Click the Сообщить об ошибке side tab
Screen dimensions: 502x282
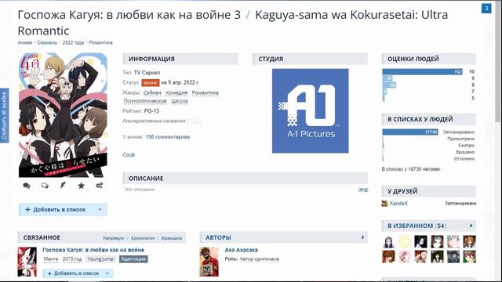click(4, 115)
